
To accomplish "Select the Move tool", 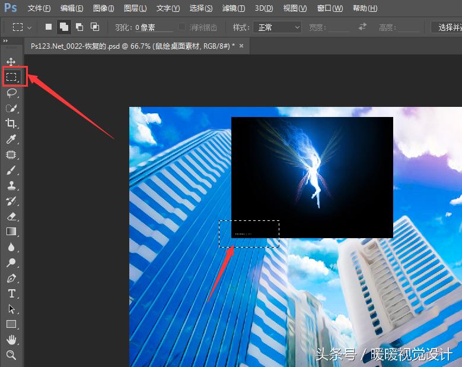I will tap(11, 62).
